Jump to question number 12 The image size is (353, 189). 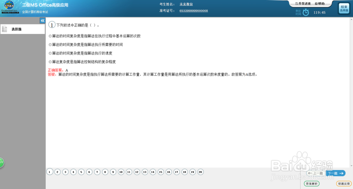point(137,172)
